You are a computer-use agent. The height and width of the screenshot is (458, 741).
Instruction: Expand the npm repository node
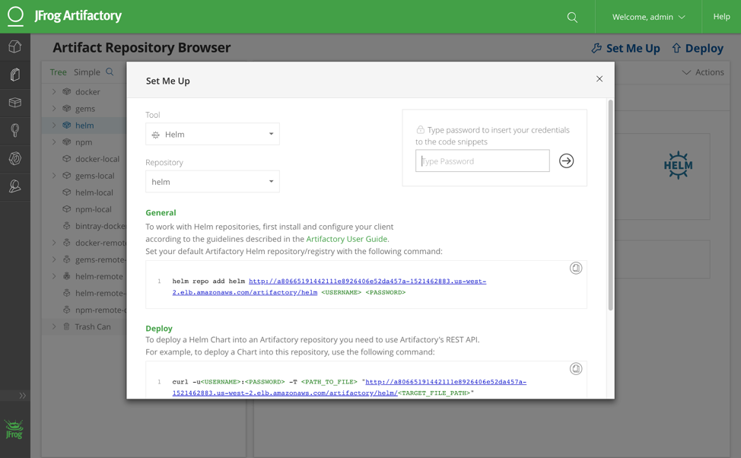54,142
